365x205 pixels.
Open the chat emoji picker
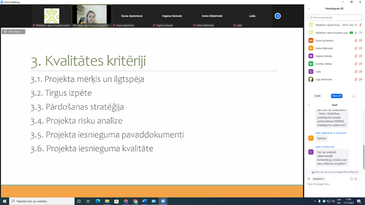[356, 179]
